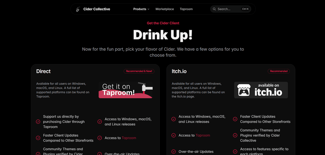
Task: Click the Recommended badge on Itch.io card
Action: coord(279,71)
